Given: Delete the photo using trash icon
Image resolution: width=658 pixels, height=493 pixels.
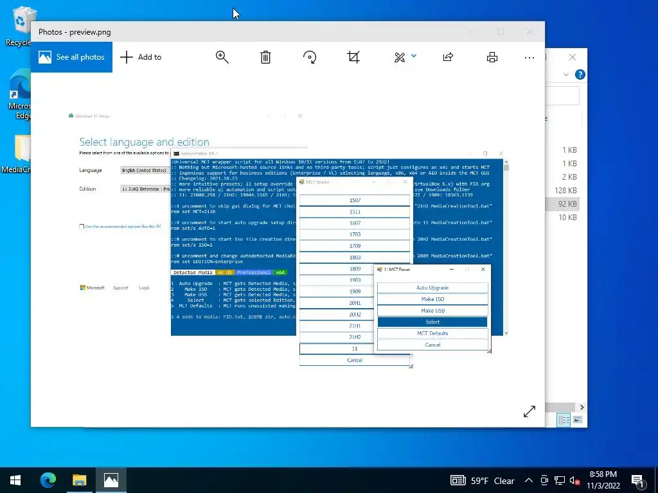Looking at the screenshot, I should [x=265, y=57].
